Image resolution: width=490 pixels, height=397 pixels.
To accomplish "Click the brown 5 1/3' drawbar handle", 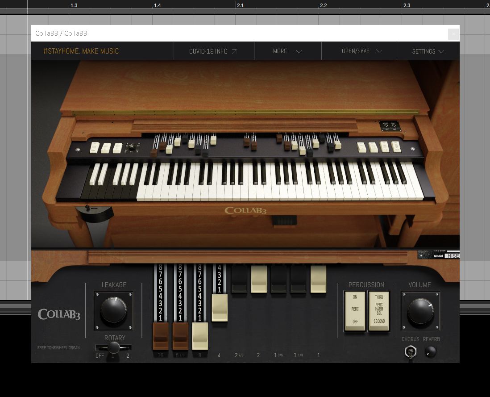I will tap(180, 336).
